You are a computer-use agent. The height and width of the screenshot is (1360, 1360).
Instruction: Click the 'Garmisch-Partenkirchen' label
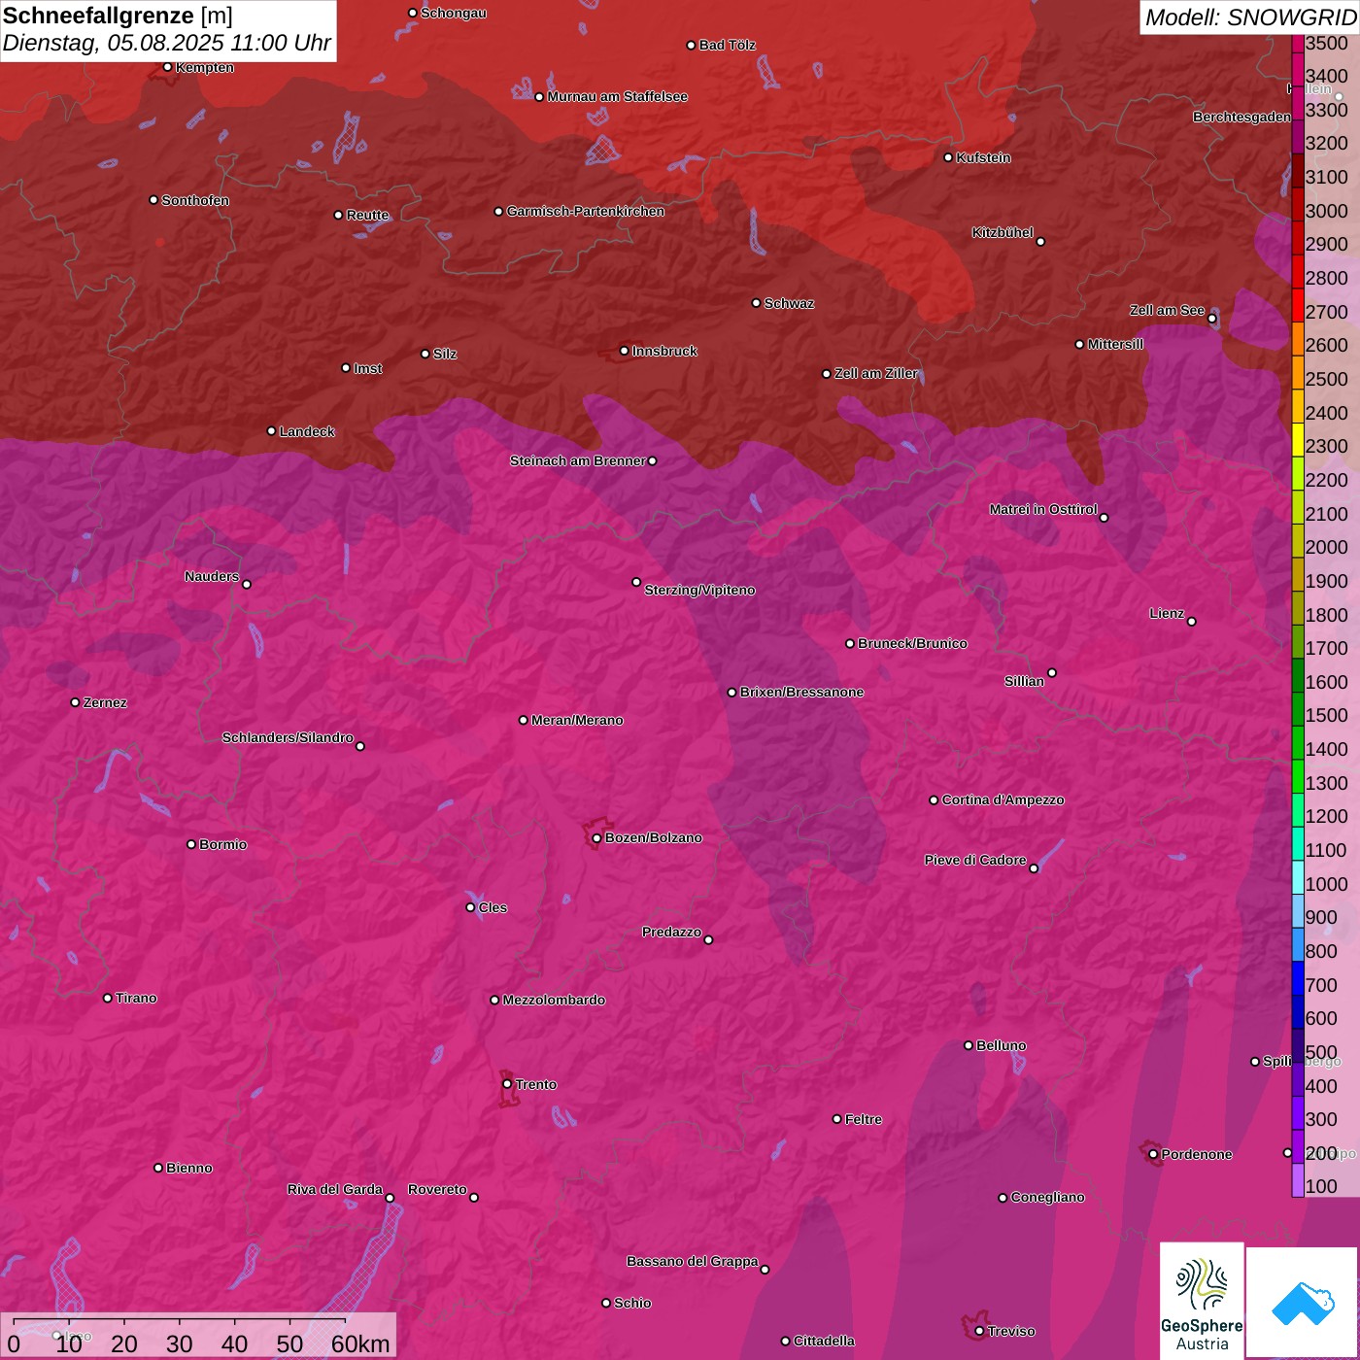click(x=586, y=211)
